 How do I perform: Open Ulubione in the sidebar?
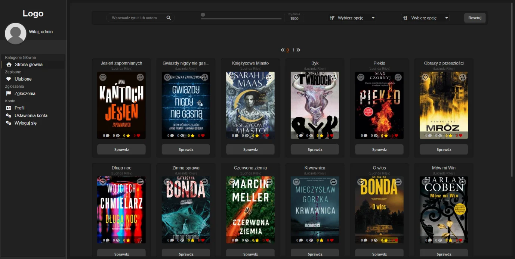[23, 79]
